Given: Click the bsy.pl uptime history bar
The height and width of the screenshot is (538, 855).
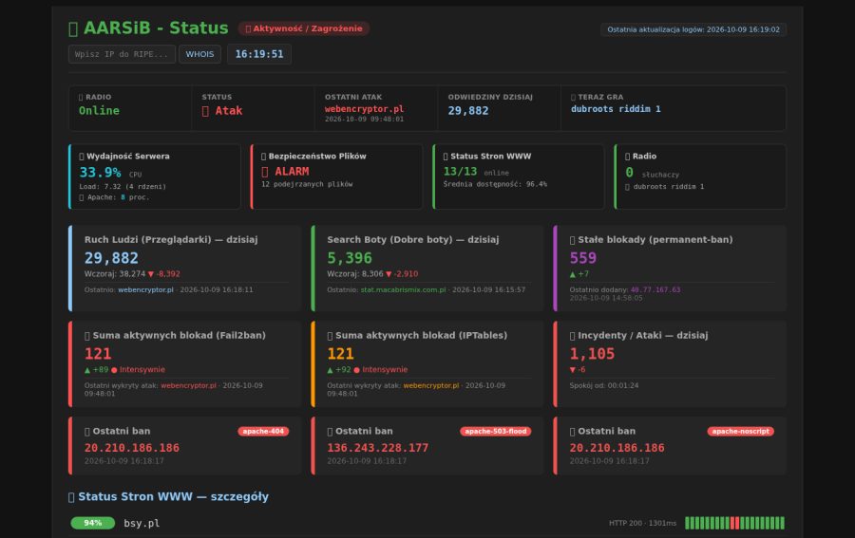Looking at the screenshot, I should (734, 523).
